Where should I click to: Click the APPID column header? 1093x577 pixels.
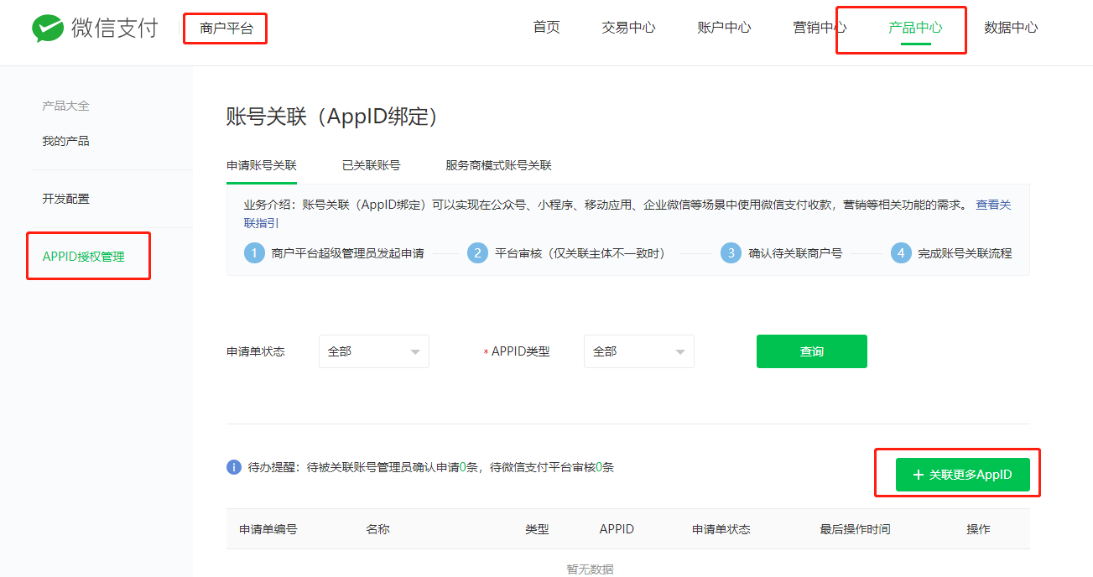click(617, 529)
